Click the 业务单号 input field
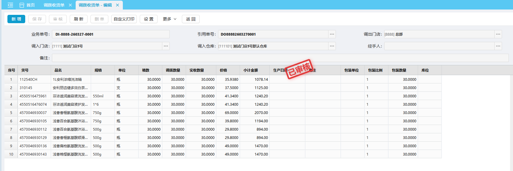 click(111, 34)
